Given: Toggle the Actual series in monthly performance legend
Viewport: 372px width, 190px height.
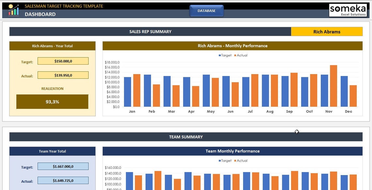Looking at the screenshot, I should point(240,55).
